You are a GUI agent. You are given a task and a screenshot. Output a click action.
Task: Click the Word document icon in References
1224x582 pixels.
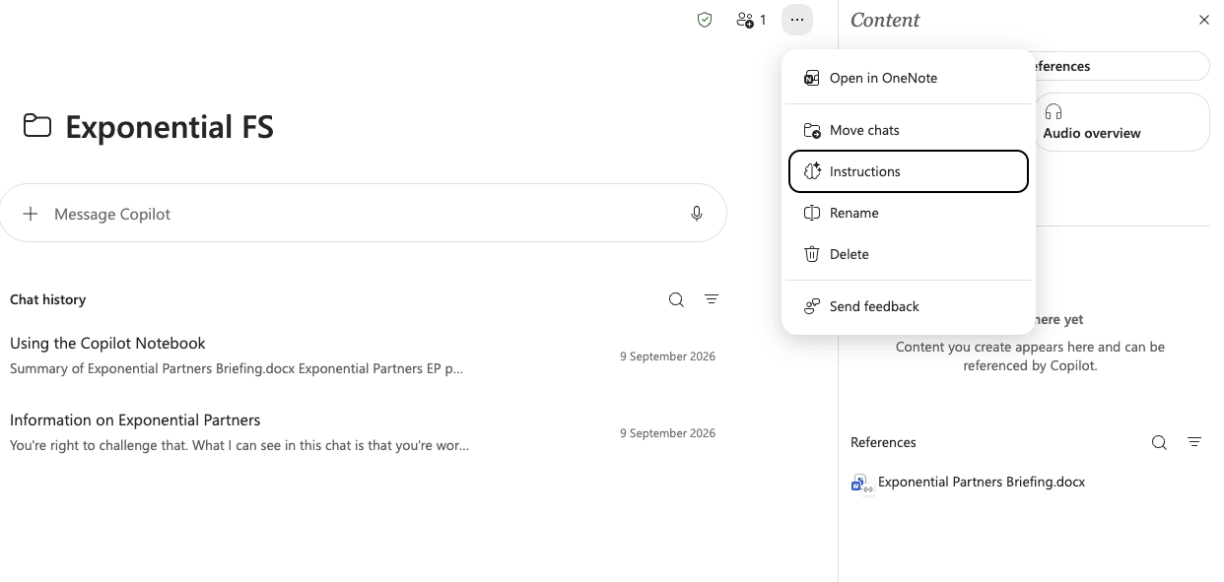point(860,483)
